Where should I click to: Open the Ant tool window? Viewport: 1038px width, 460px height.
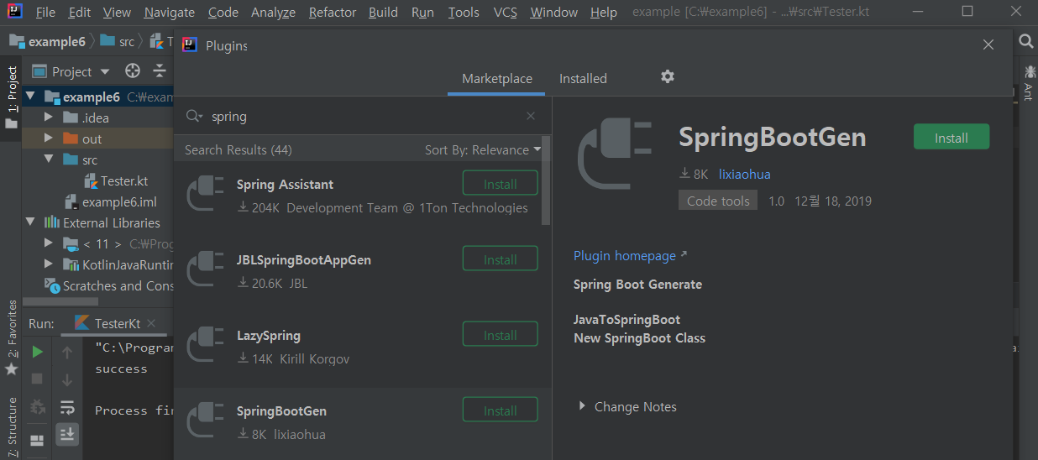[x=1028, y=81]
